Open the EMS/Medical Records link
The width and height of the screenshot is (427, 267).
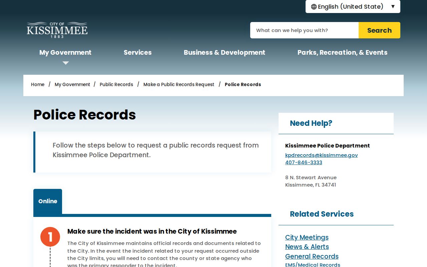tap(313, 265)
